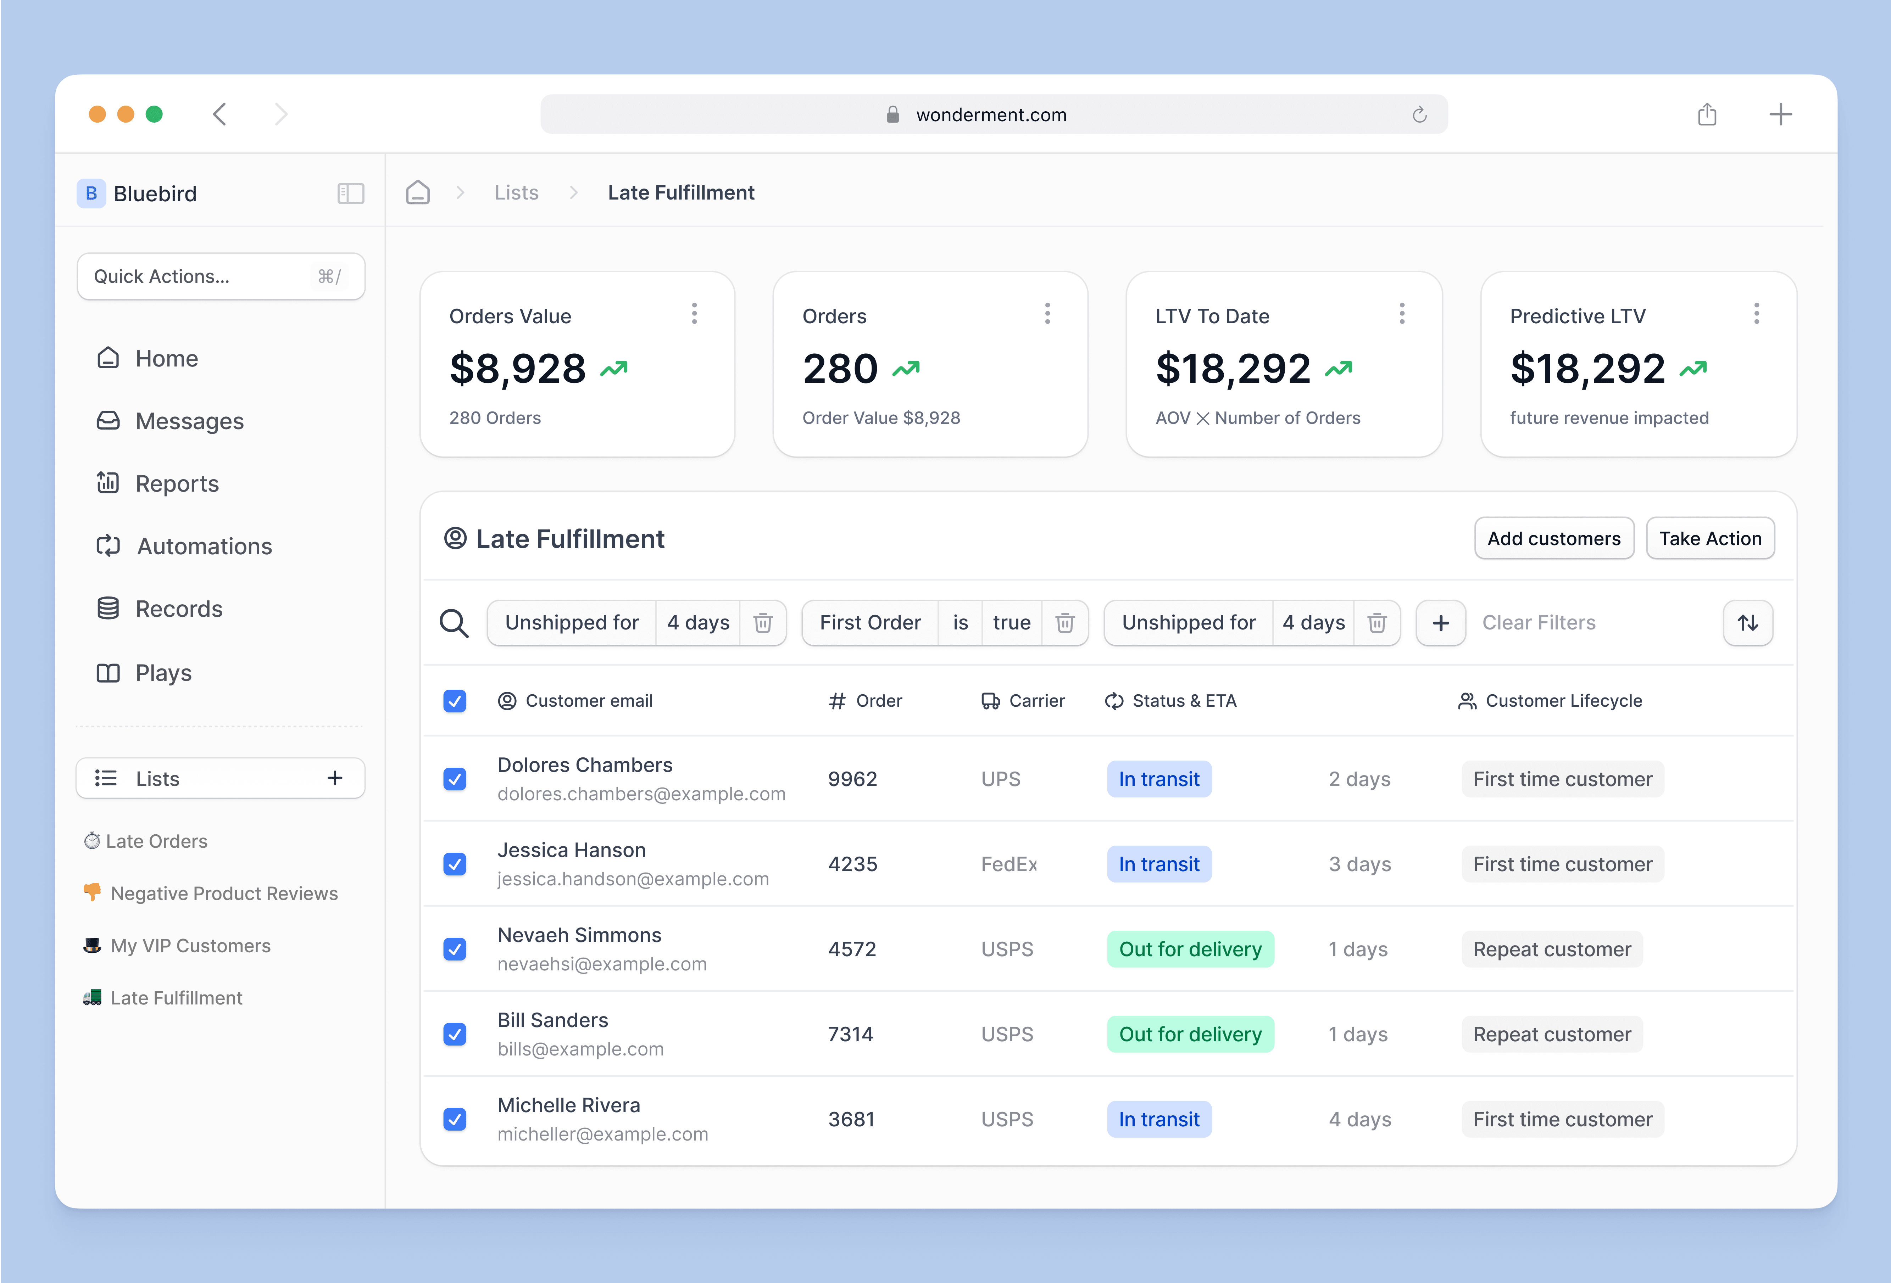Viewport: 1891px width, 1283px height.
Task: Open Predictive LTV card options menu
Action: (x=1756, y=314)
